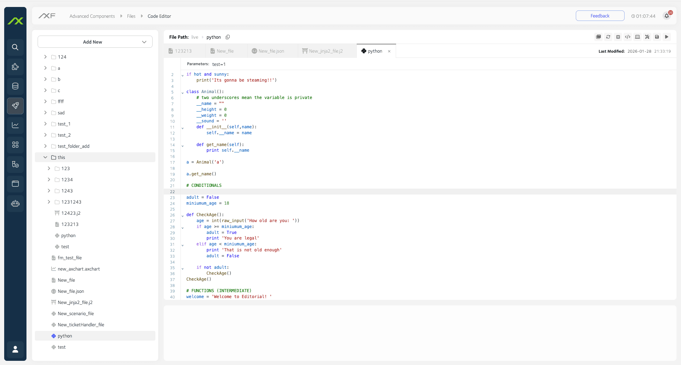Click the green logo at sidebar top
681x365 pixels.
point(15,21)
